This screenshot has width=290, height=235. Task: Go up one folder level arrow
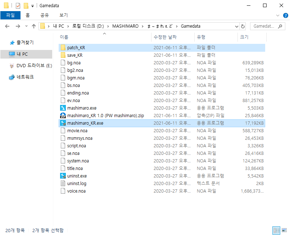34,26
